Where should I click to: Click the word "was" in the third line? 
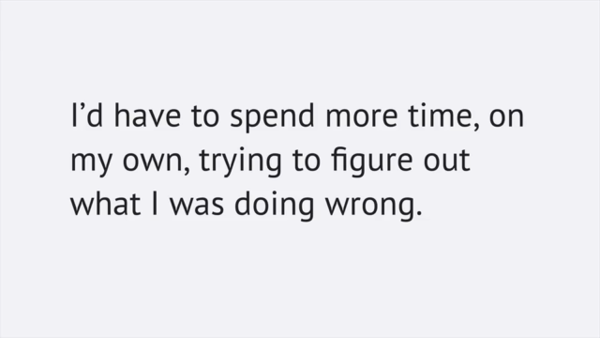coord(197,206)
